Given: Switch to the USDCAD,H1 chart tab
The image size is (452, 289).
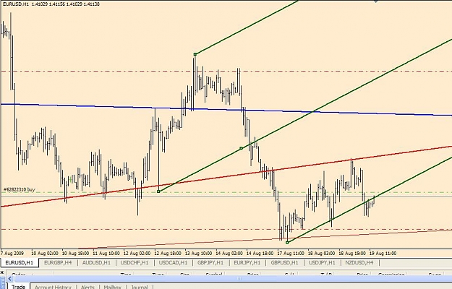Looking at the screenshot, I should [x=173, y=262].
